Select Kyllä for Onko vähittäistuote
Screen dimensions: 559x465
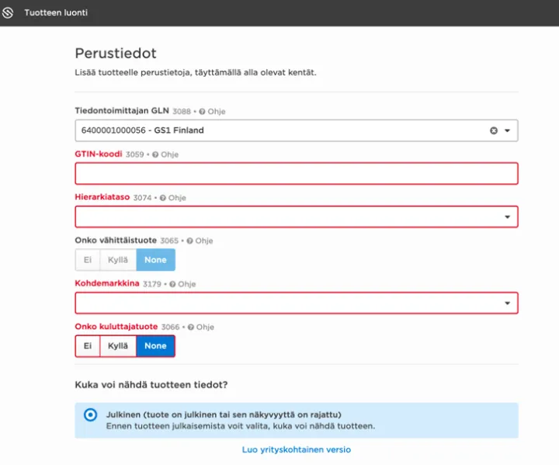pyautogui.click(x=118, y=260)
